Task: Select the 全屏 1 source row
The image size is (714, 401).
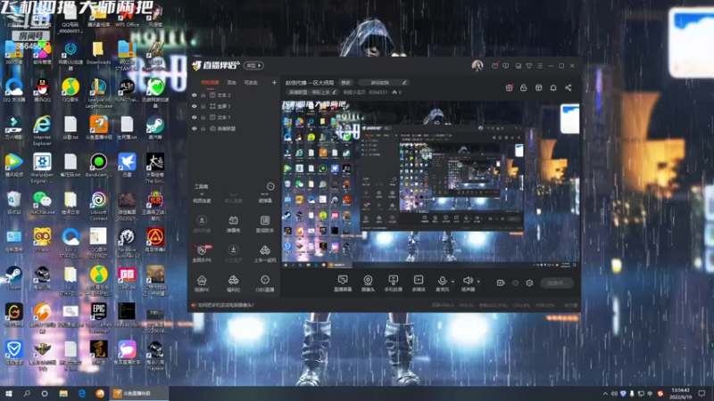Action: (233, 106)
